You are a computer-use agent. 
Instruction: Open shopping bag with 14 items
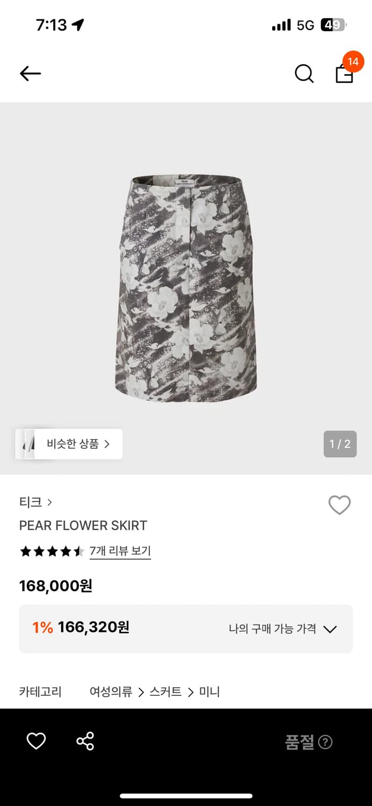pyautogui.click(x=345, y=73)
